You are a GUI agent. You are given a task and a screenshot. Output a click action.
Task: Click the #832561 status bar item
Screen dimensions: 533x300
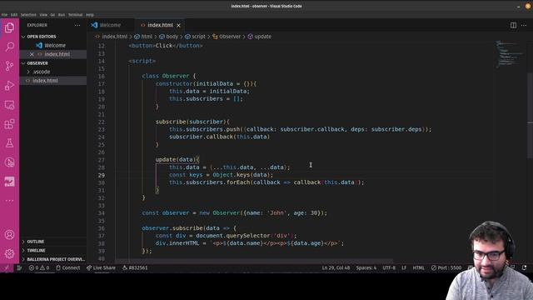coord(135,268)
